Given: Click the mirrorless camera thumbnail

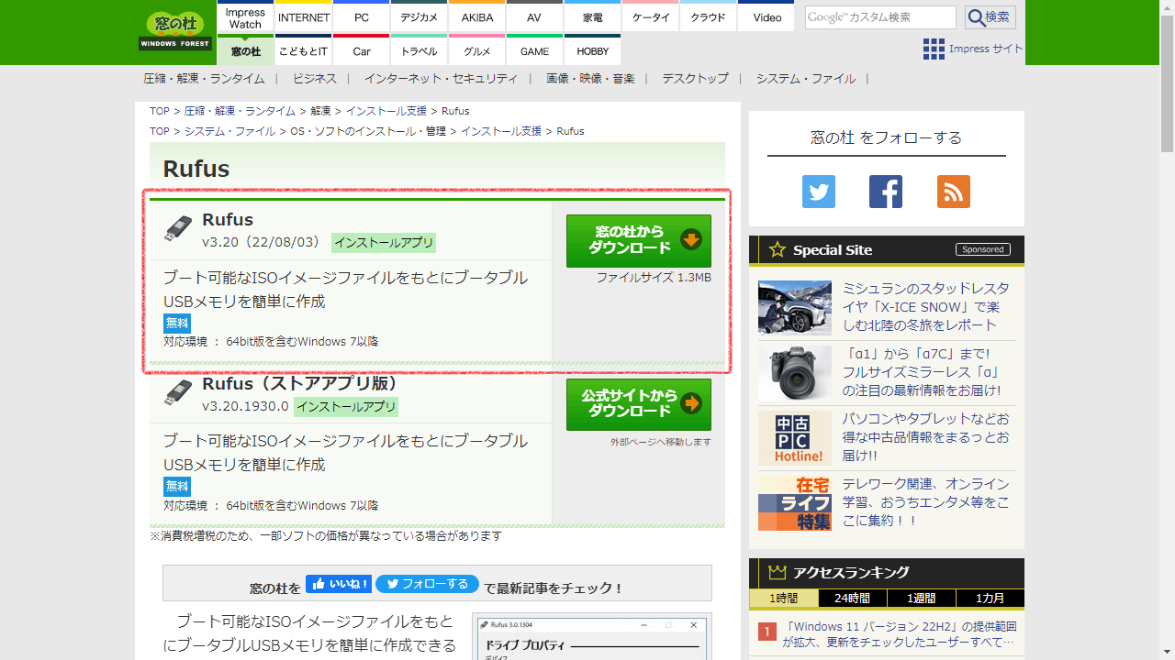Looking at the screenshot, I should pyautogui.click(x=795, y=372).
